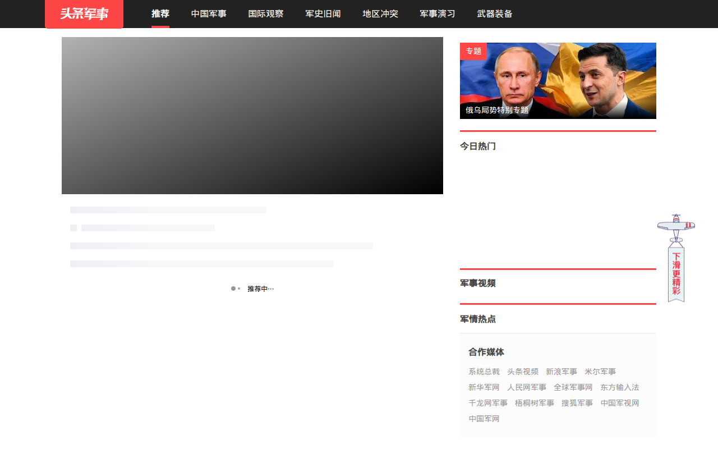Open the 中国军视网 link
Screen dimensions: 718x449
(620, 403)
